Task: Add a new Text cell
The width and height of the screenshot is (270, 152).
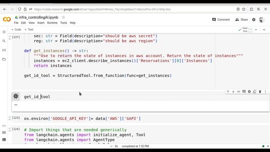Action: click(x=29, y=30)
